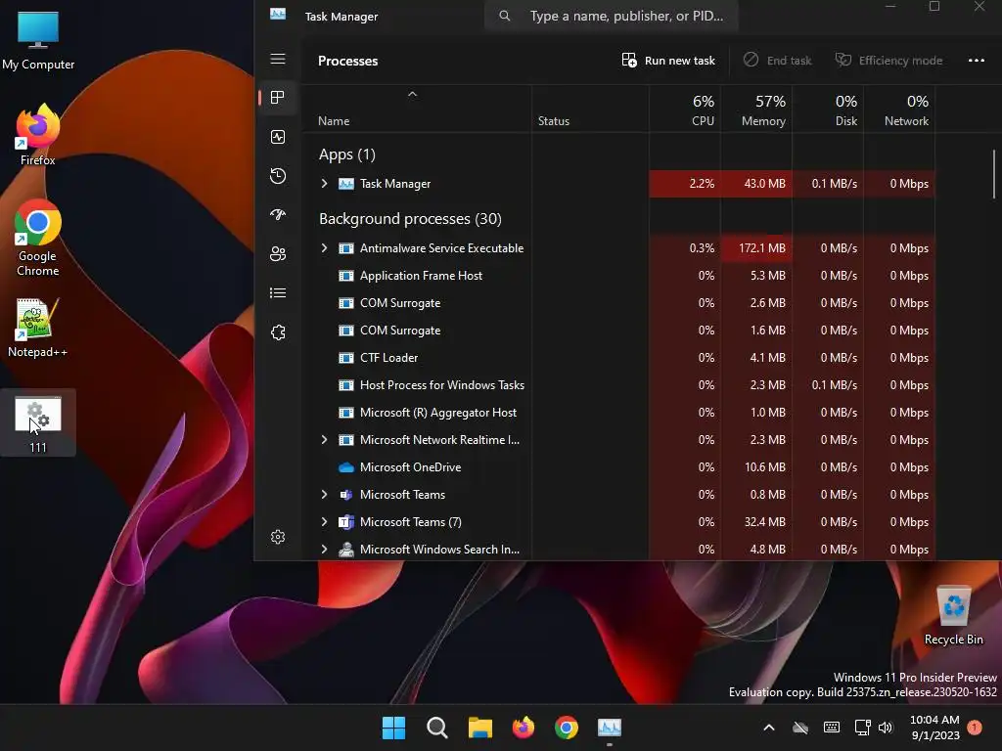This screenshot has height=751, width=1002.
Task: Open the Services page puzzle icon
Action: pos(277,332)
